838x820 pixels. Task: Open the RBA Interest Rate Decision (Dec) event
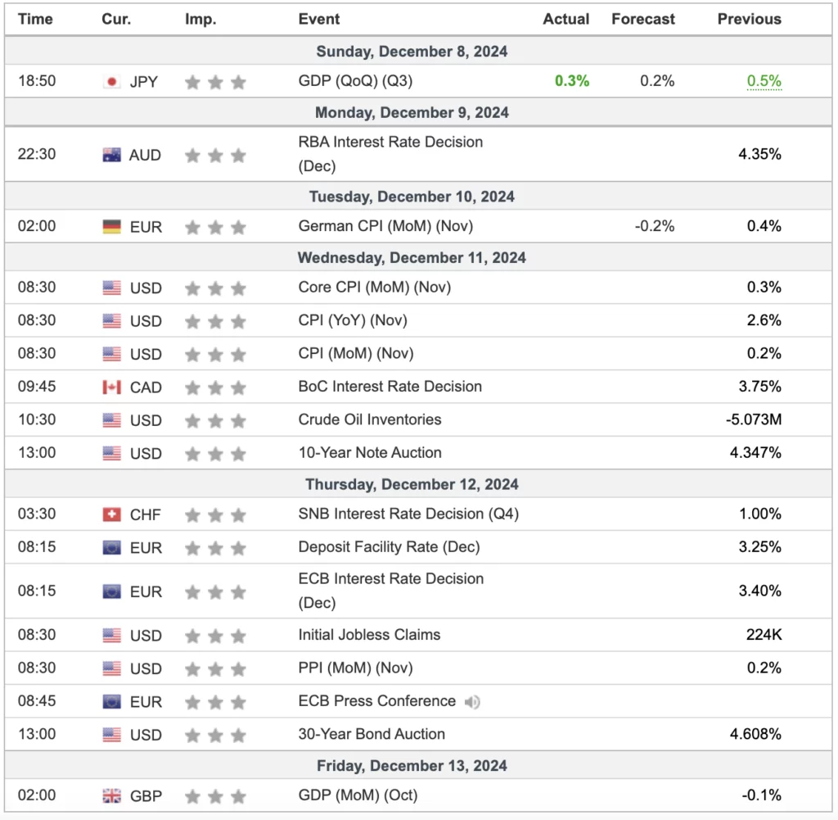390,154
